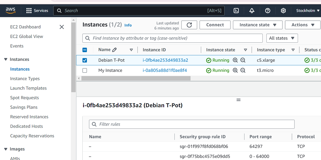Open the AWS home logo
This screenshot has width=321, height=160.
click(10, 10)
